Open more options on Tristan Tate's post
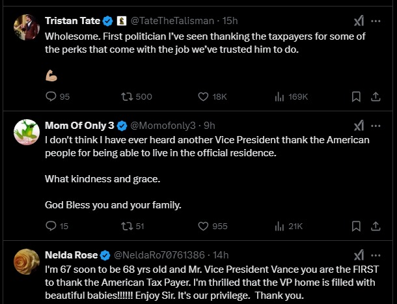Viewport: 397px width, 304px height. [376, 20]
